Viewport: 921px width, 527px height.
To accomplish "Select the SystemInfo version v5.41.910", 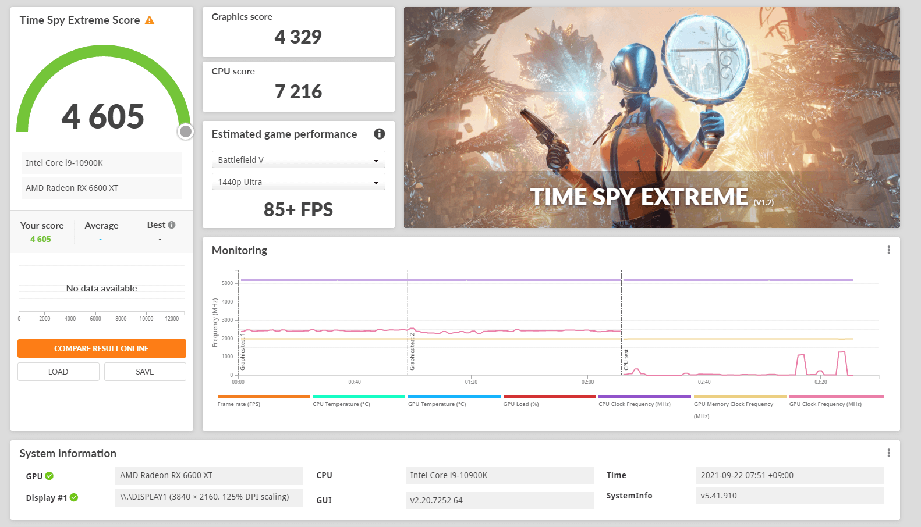I will click(790, 496).
